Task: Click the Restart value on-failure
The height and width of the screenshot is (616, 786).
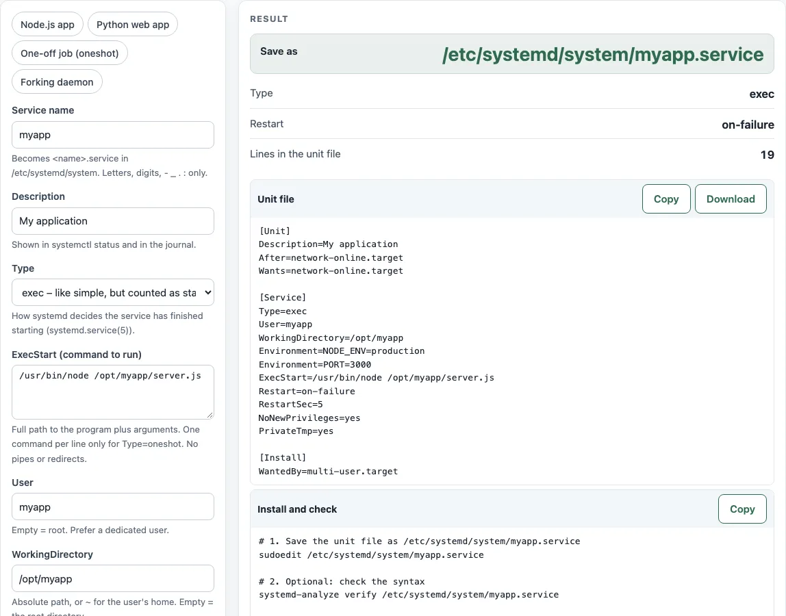Action: tap(748, 125)
